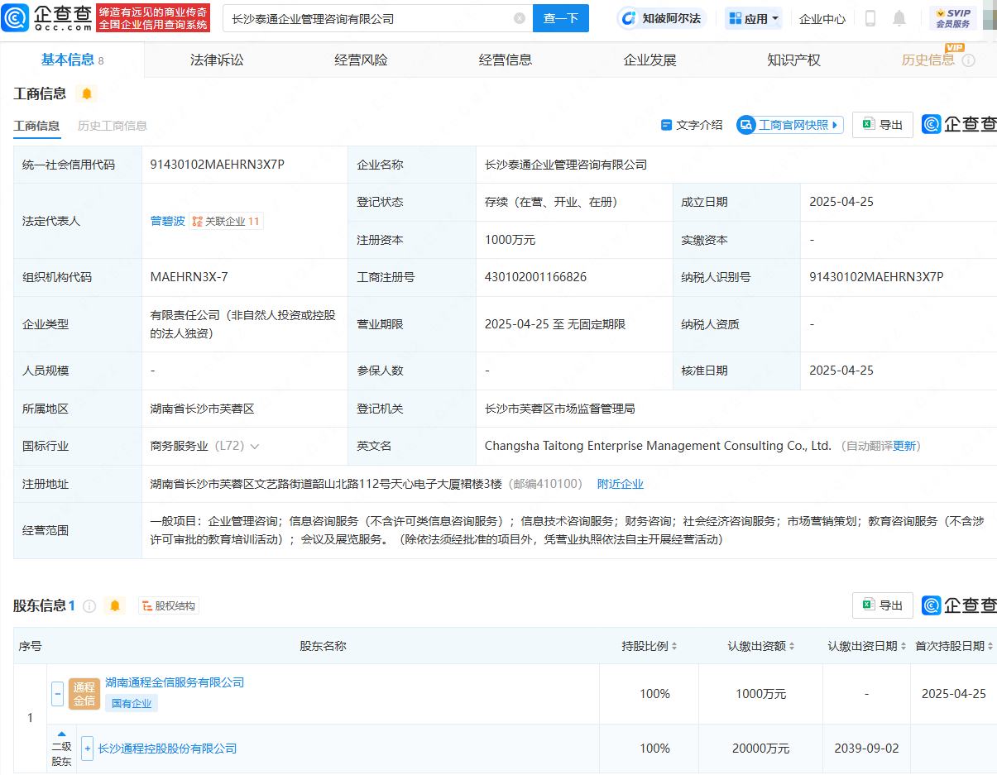Switch to the 企业发展 tab
This screenshot has height=775, width=997.
pos(649,60)
